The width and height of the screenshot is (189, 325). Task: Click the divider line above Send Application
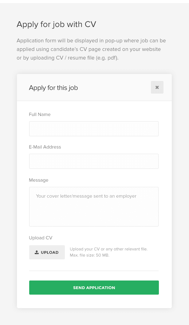(94, 271)
